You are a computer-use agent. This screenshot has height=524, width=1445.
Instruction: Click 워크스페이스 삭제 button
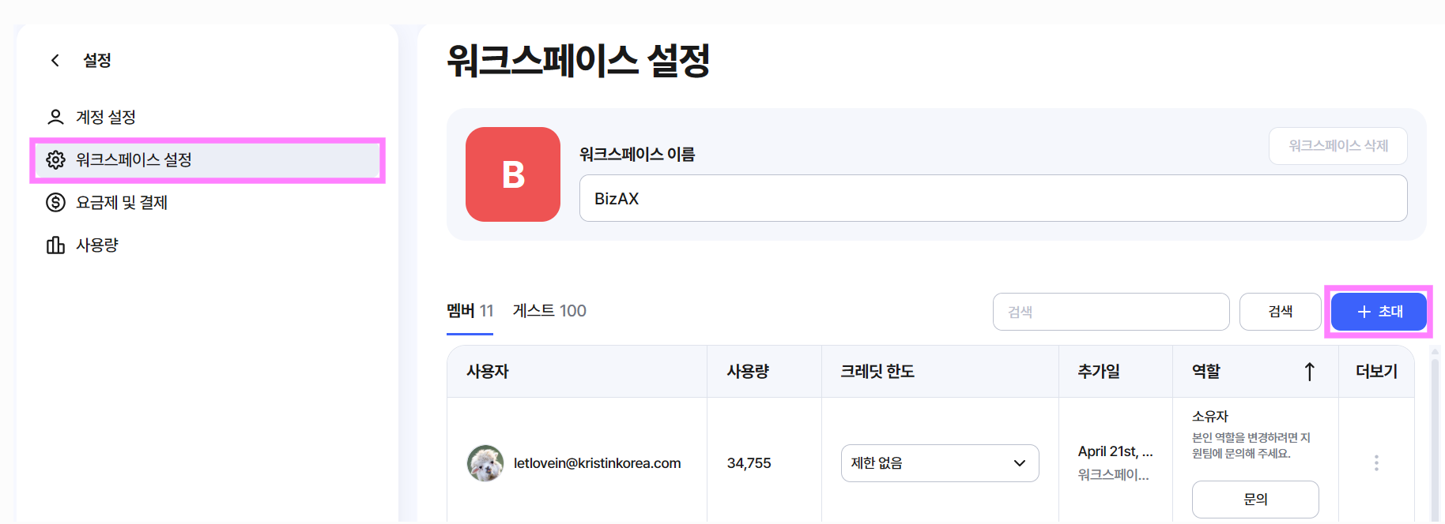pos(1338,146)
